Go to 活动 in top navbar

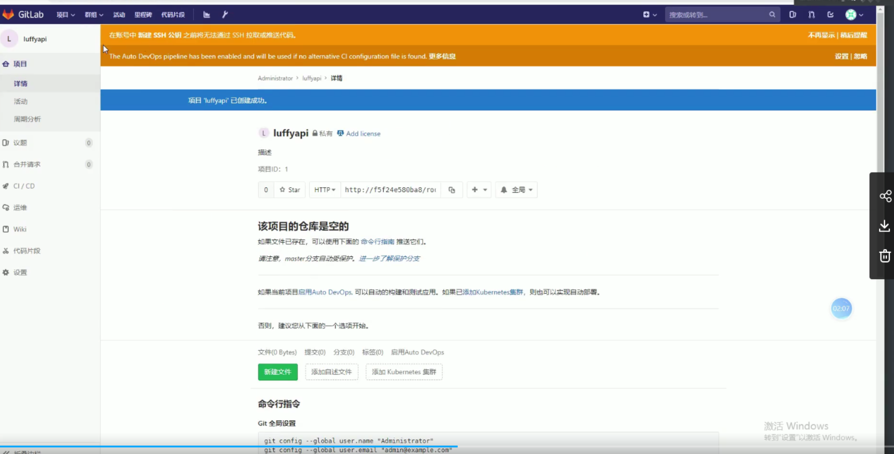[x=119, y=14]
